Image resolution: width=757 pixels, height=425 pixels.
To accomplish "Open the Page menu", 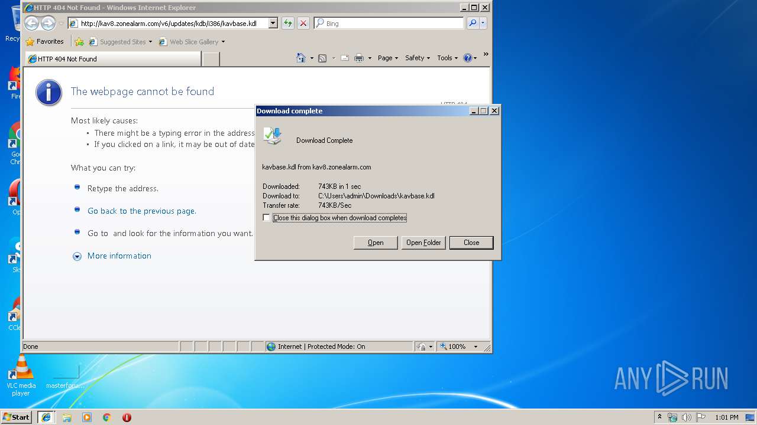I will (x=388, y=58).
